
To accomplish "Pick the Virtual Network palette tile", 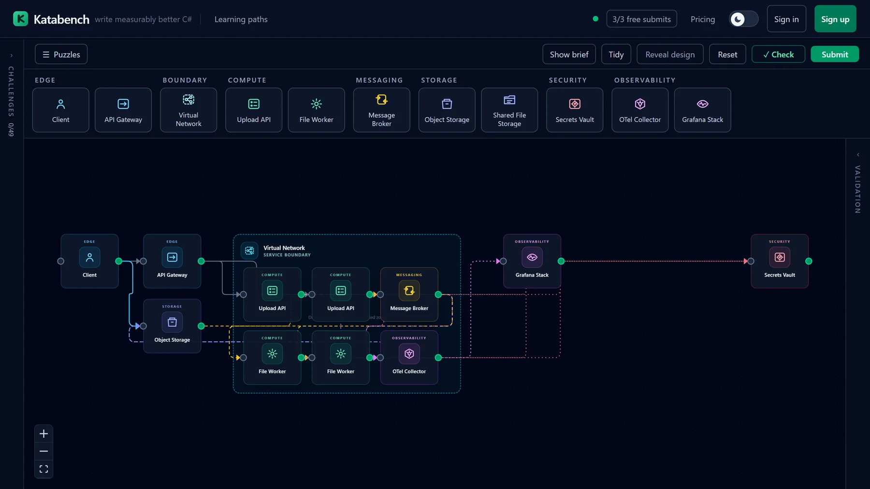I will [x=188, y=110].
